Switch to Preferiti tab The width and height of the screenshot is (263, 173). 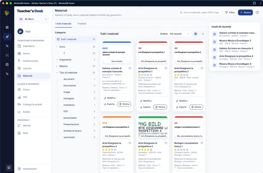(x=82, y=24)
